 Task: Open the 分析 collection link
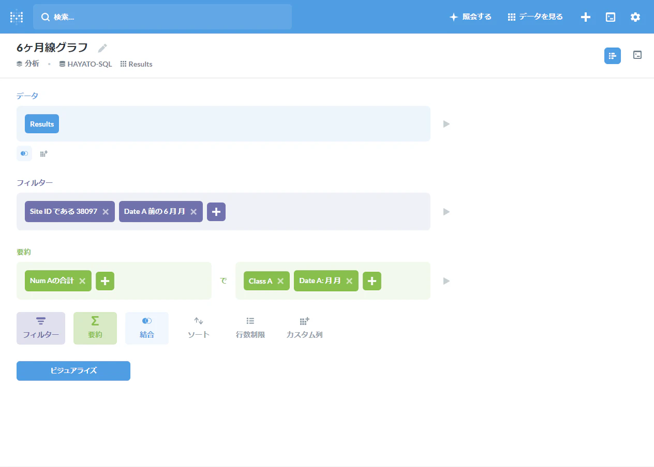[28, 64]
